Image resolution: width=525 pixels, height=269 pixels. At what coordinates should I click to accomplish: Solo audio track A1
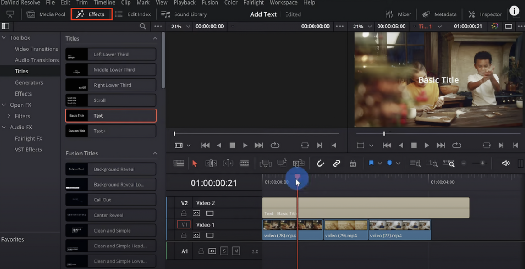tap(224, 251)
